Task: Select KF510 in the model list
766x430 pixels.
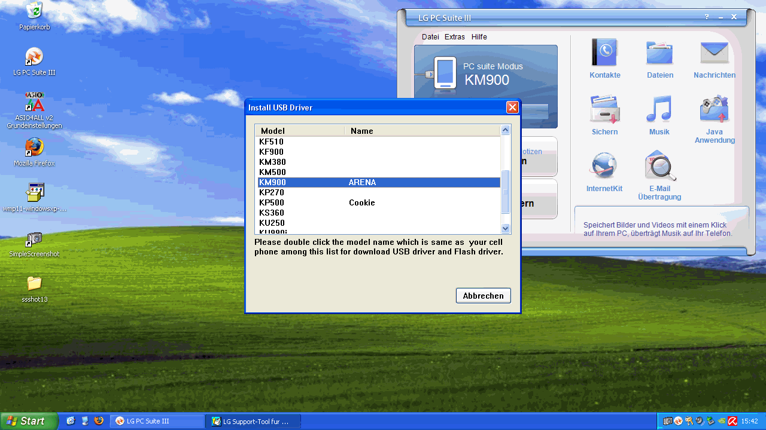Action: coord(379,142)
